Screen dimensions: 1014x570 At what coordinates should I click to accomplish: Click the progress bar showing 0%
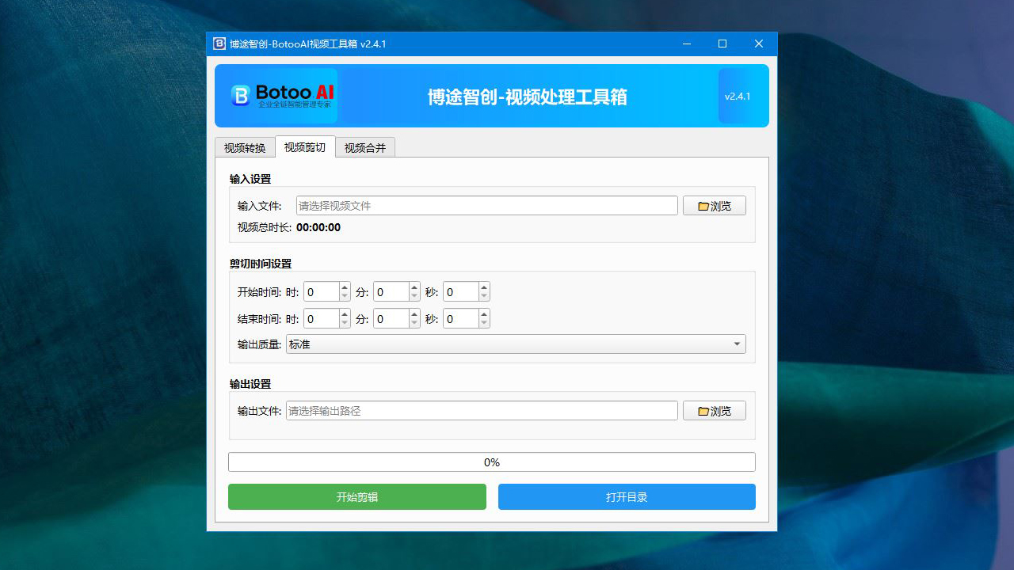491,462
